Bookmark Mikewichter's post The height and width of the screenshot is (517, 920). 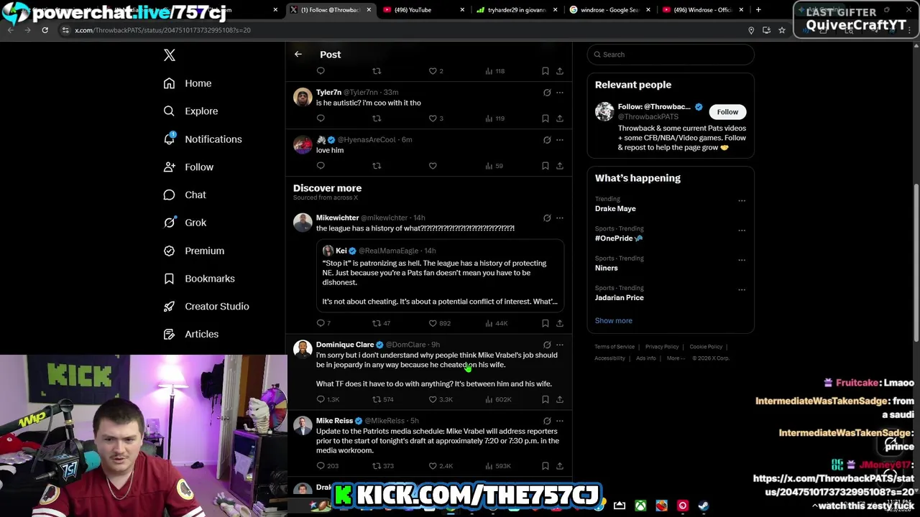tap(546, 323)
